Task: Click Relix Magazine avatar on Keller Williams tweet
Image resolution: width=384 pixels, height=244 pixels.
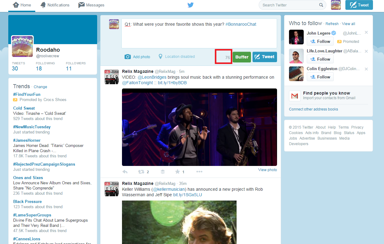Action: [112, 189]
